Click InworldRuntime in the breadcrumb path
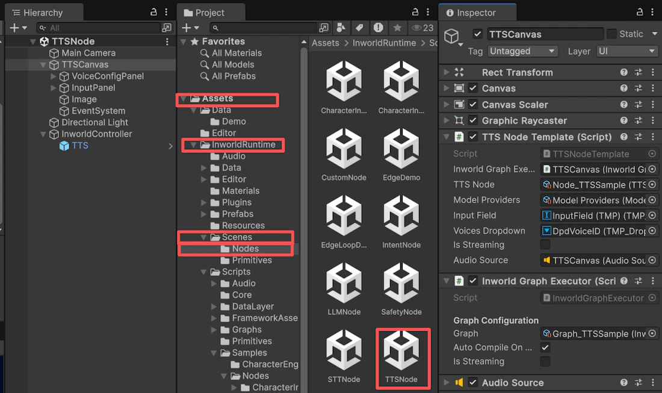The width and height of the screenshot is (662, 393). click(x=384, y=43)
